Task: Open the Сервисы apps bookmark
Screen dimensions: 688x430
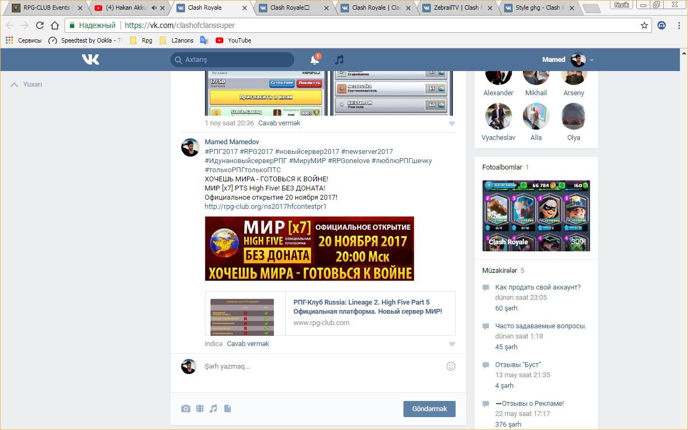Action: [x=23, y=40]
